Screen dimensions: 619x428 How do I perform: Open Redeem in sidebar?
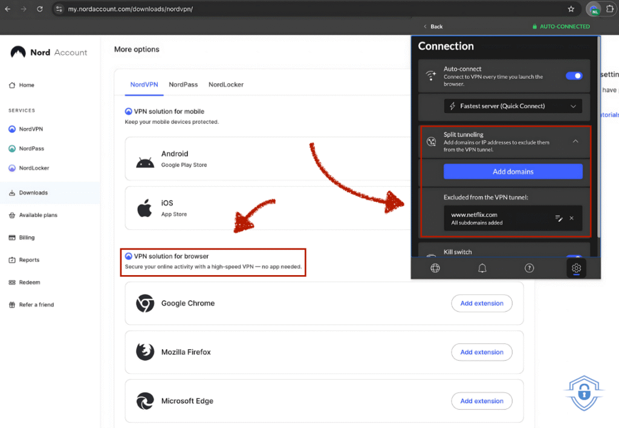[x=24, y=282]
